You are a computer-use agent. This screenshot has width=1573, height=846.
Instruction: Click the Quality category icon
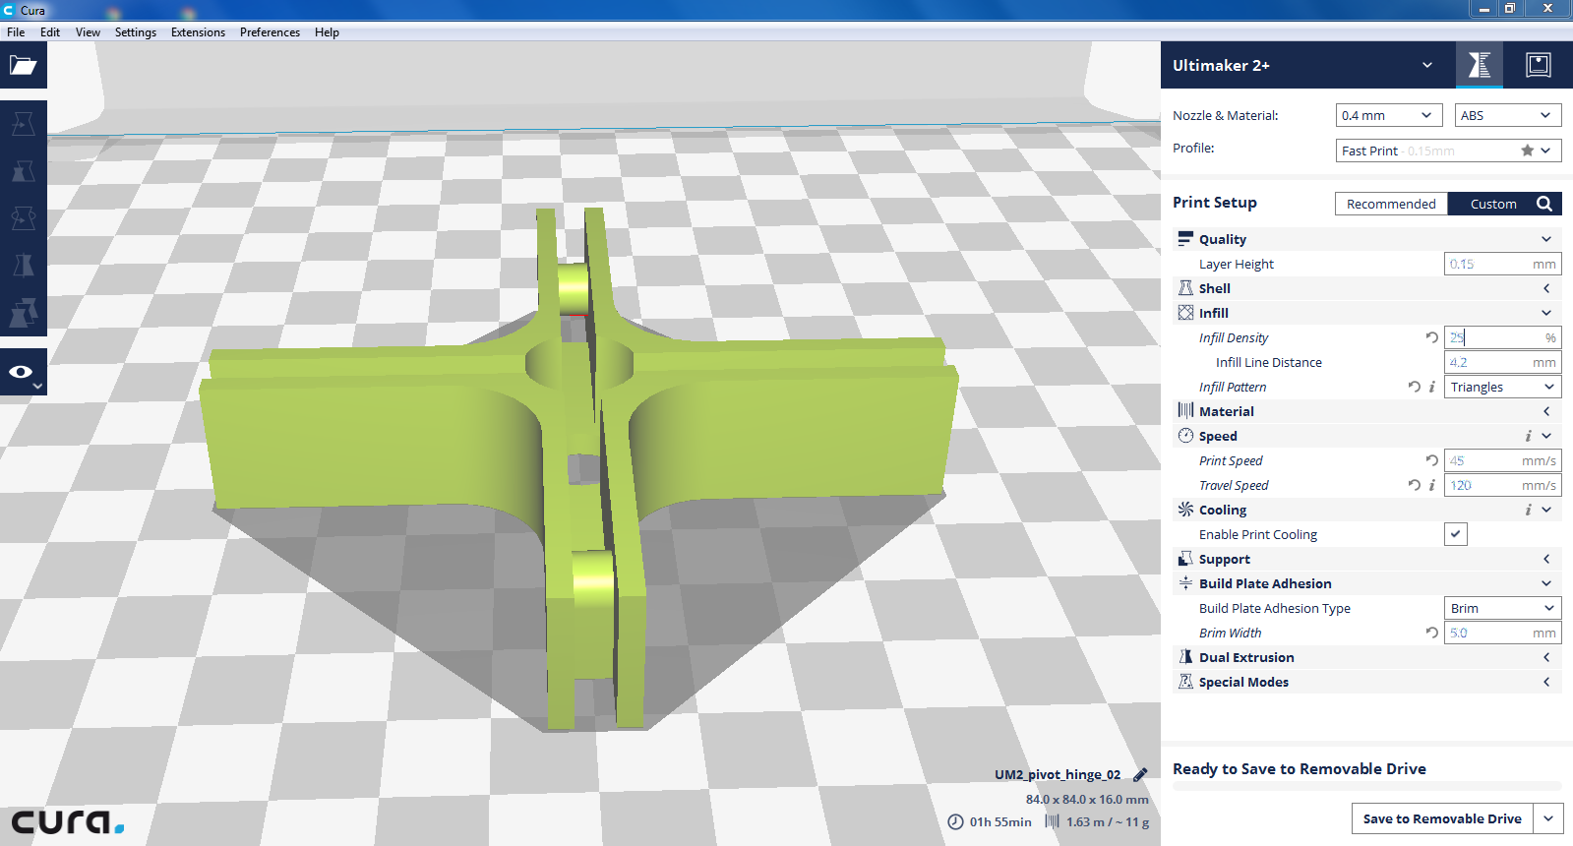[x=1185, y=239]
